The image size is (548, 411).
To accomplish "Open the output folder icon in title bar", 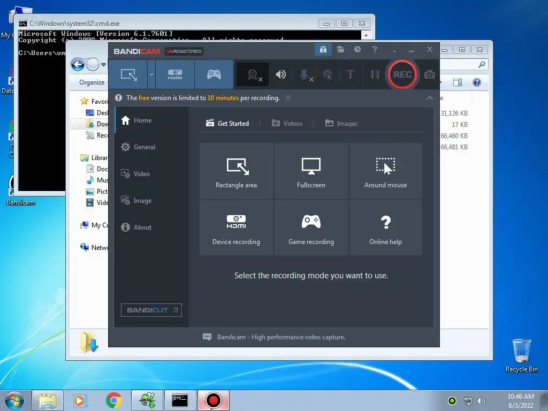I will [x=340, y=49].
